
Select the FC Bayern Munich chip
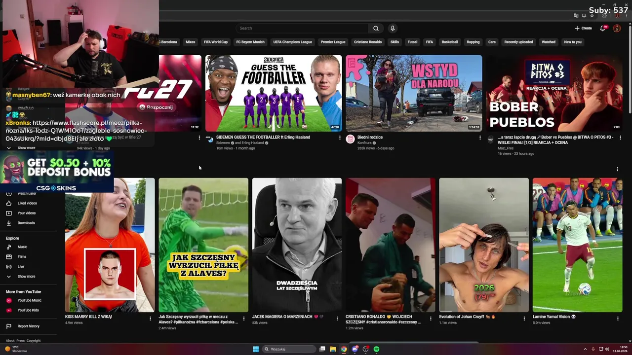250,42
